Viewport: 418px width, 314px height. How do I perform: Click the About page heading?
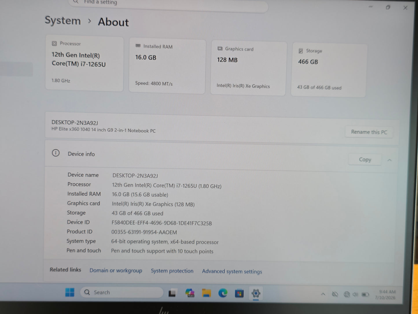pos(113,22)
